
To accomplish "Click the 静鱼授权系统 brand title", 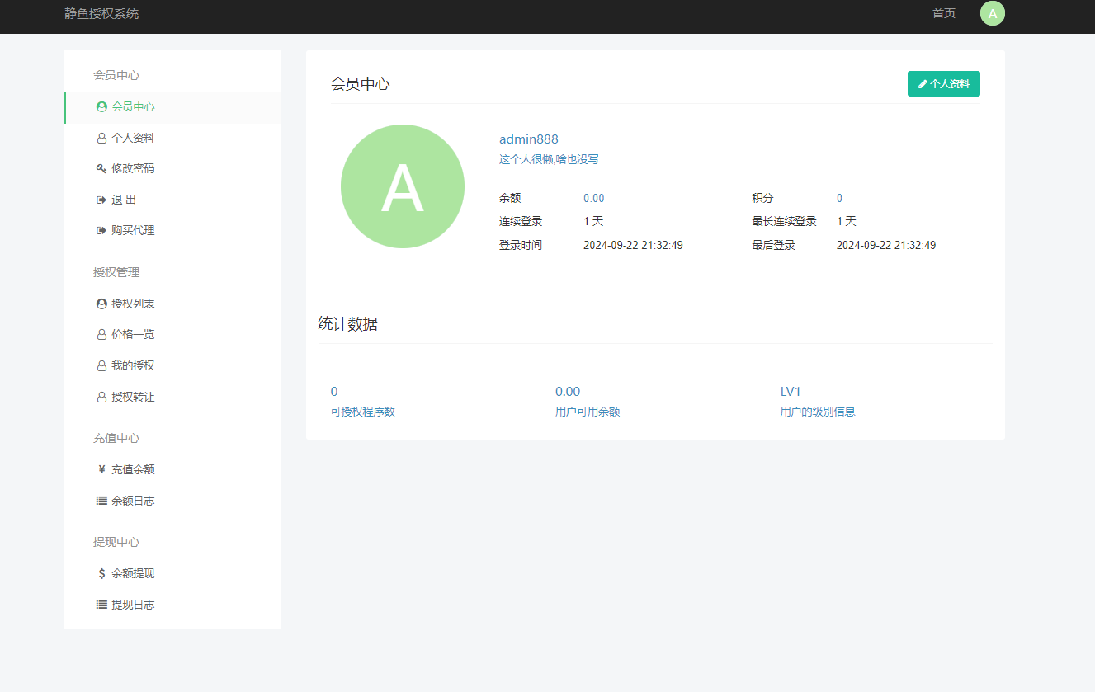I will coord(101,13).
